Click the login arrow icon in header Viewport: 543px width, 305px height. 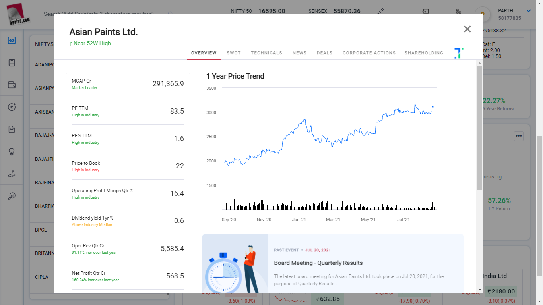point(426,11)
